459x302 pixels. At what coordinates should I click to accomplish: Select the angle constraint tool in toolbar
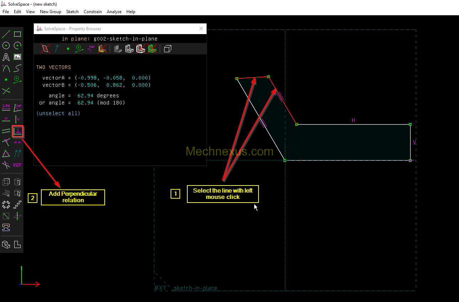[x=17, y=107]
